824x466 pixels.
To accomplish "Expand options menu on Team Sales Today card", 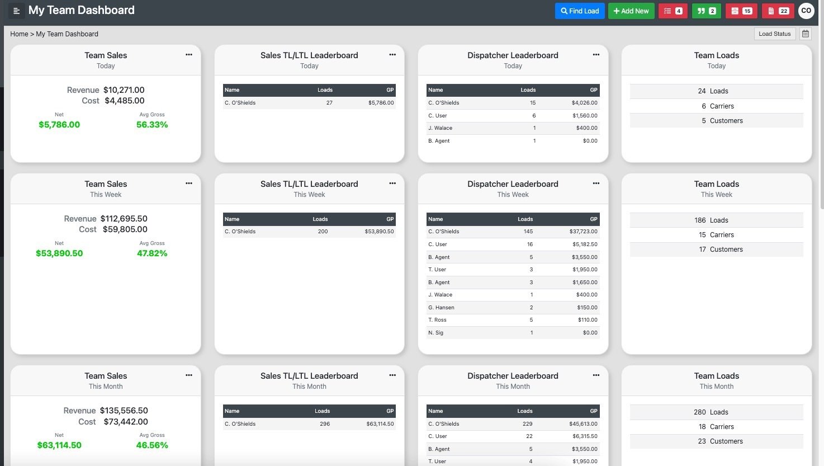I will point(189,55).
